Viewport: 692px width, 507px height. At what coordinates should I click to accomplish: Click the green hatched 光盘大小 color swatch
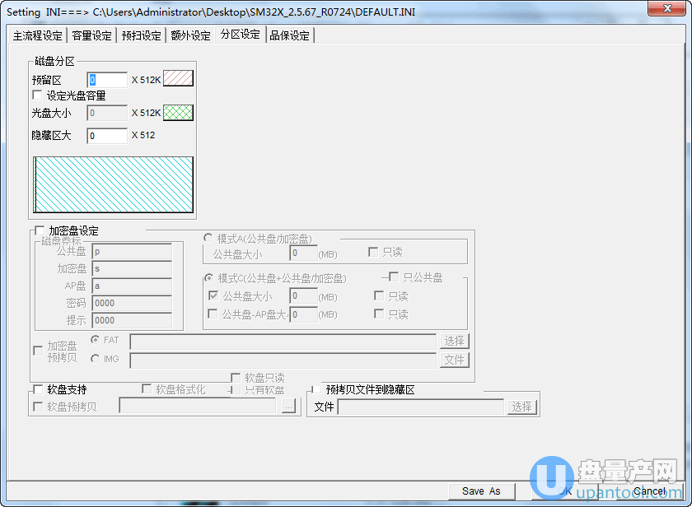coord(178,113)
